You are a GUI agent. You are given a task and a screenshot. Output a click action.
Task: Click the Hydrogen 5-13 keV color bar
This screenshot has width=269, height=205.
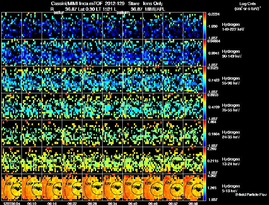(204, 187)
